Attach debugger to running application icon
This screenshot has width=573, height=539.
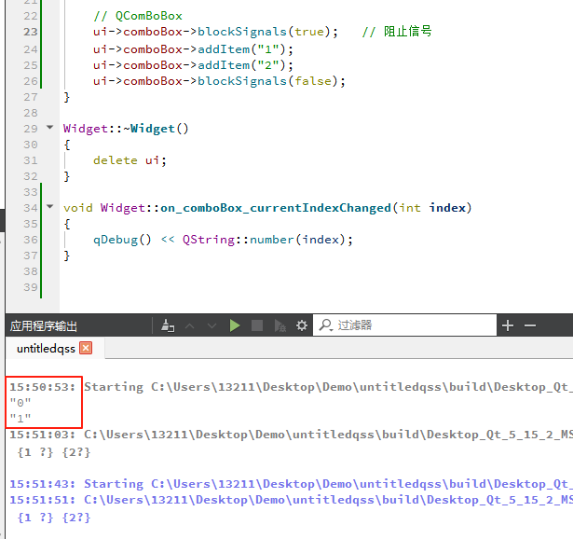coord(280,325)
